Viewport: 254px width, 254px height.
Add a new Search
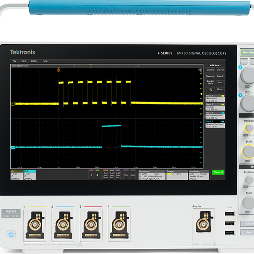click(220, 76)
